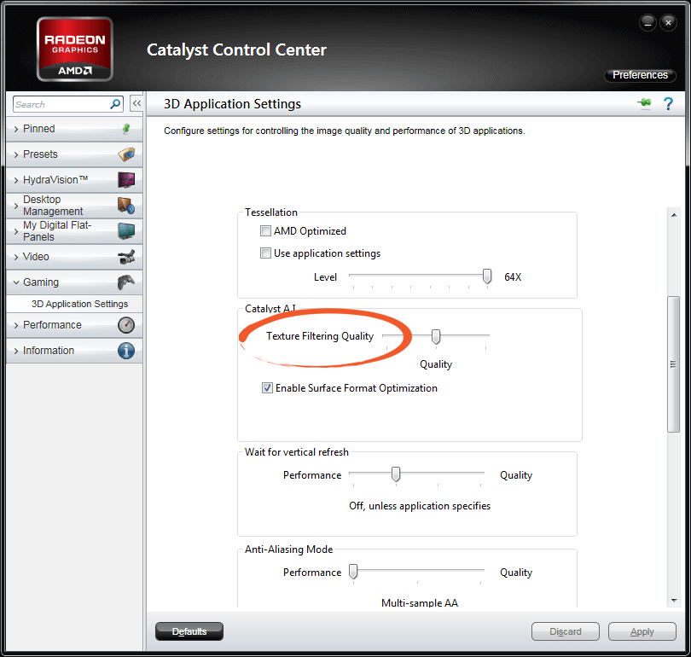Click the settings scrollbar up arrow

674,215
